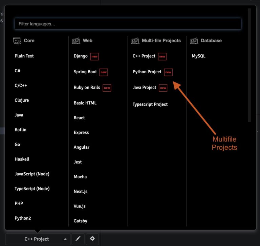This screenshot has width=260, height=246.
Task: Click the new badge beside Django
Action: tap(94, 56)
